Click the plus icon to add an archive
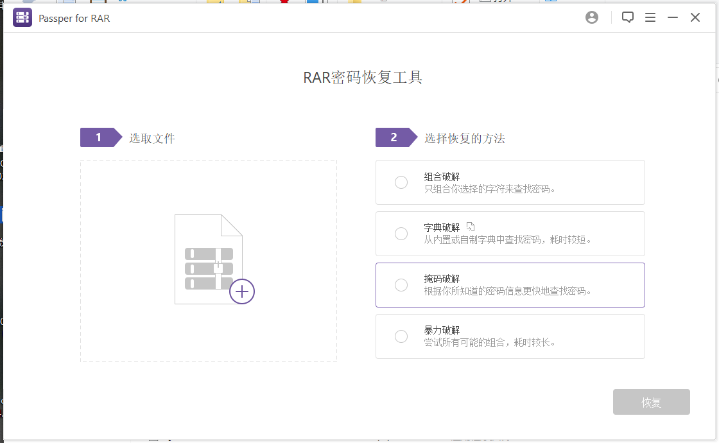719x443 pixels. 242,291
